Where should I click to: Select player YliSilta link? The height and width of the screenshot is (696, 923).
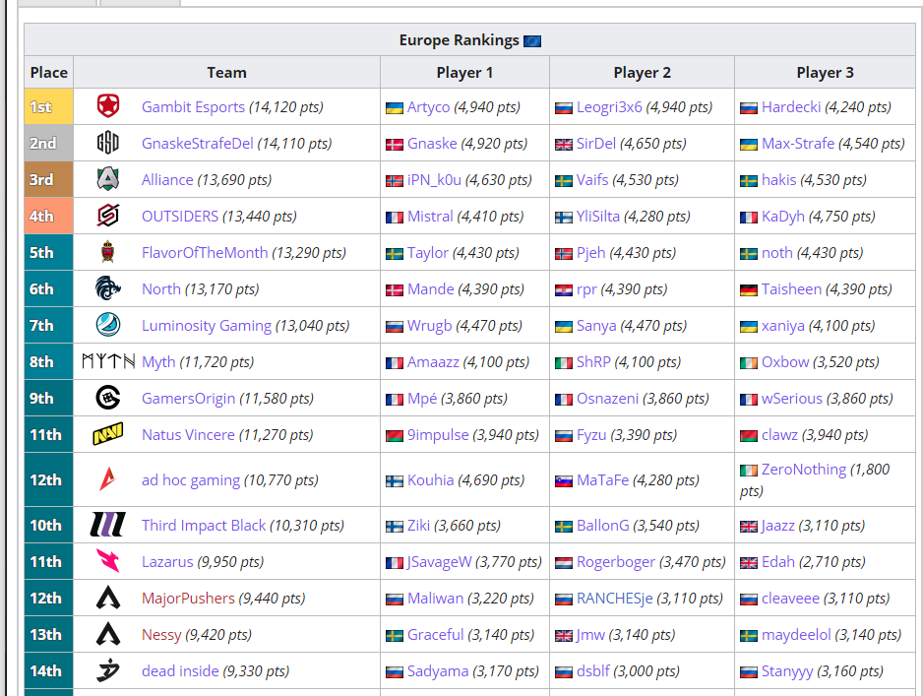[x=598, y=217]
